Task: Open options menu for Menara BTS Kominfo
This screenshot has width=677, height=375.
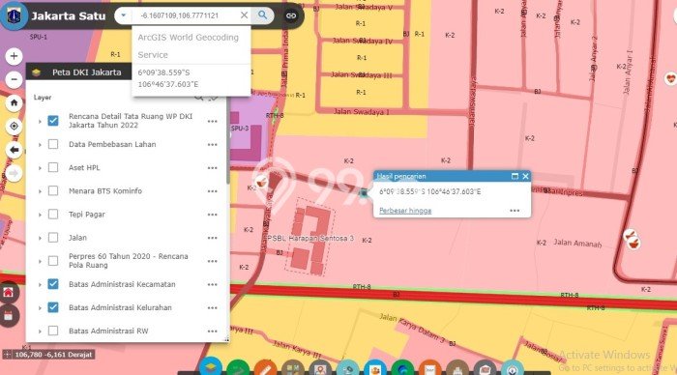Action: click(x=212, y=191)
